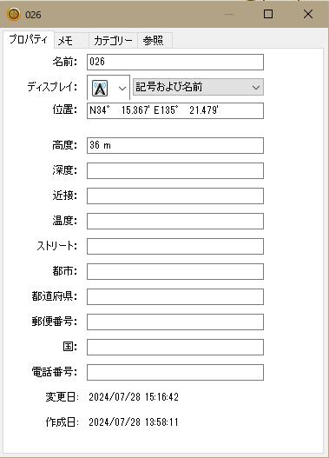
Task: Expand the symbol dropdown chevron
Action: pos(122,88)
